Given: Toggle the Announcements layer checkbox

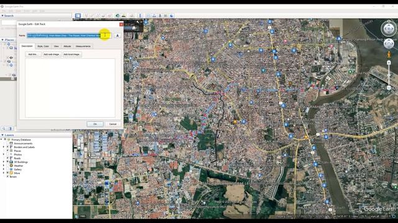Looking at the screenshot, I should (7, 143).
